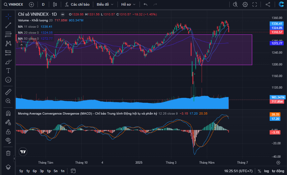Open the emoji icons tool
Viewport: 287px width, 175px height.
coord(8,80)
